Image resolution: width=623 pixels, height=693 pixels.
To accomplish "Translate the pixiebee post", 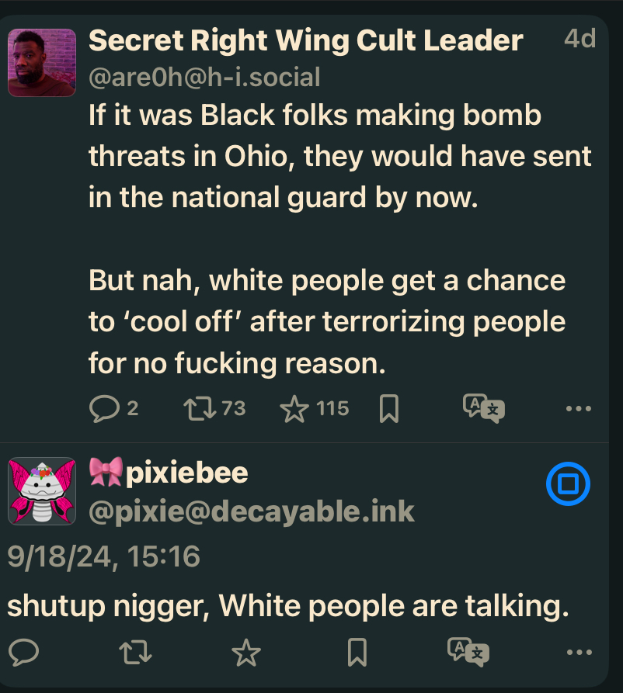I will coord(468,653).
